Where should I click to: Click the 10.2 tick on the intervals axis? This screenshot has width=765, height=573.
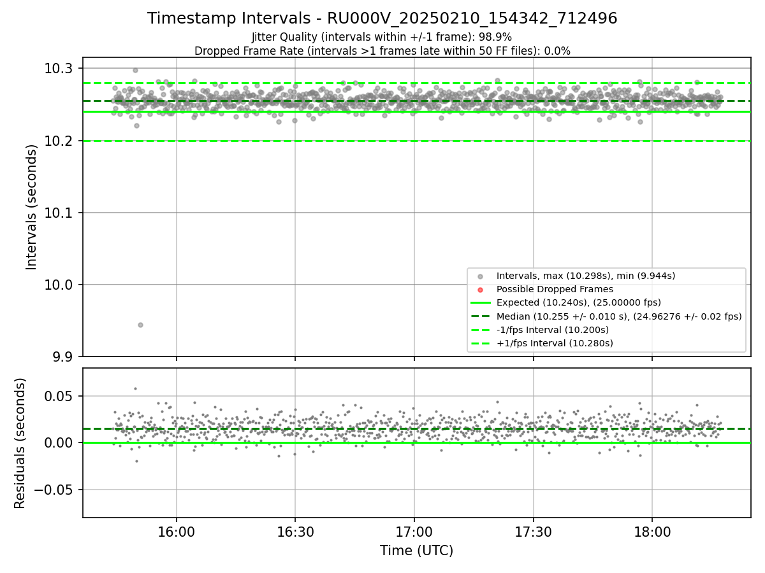coord(60,141)
